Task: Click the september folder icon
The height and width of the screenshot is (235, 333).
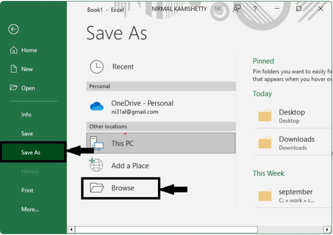Action: (x=265, y=195)
